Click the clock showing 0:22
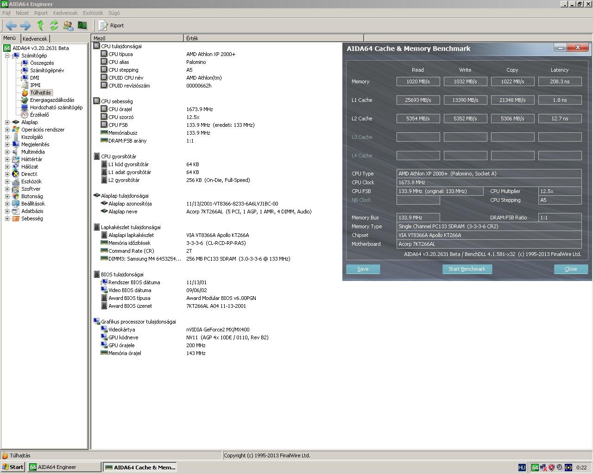This screenshot has width=593, height=474. tap(581, 468)
